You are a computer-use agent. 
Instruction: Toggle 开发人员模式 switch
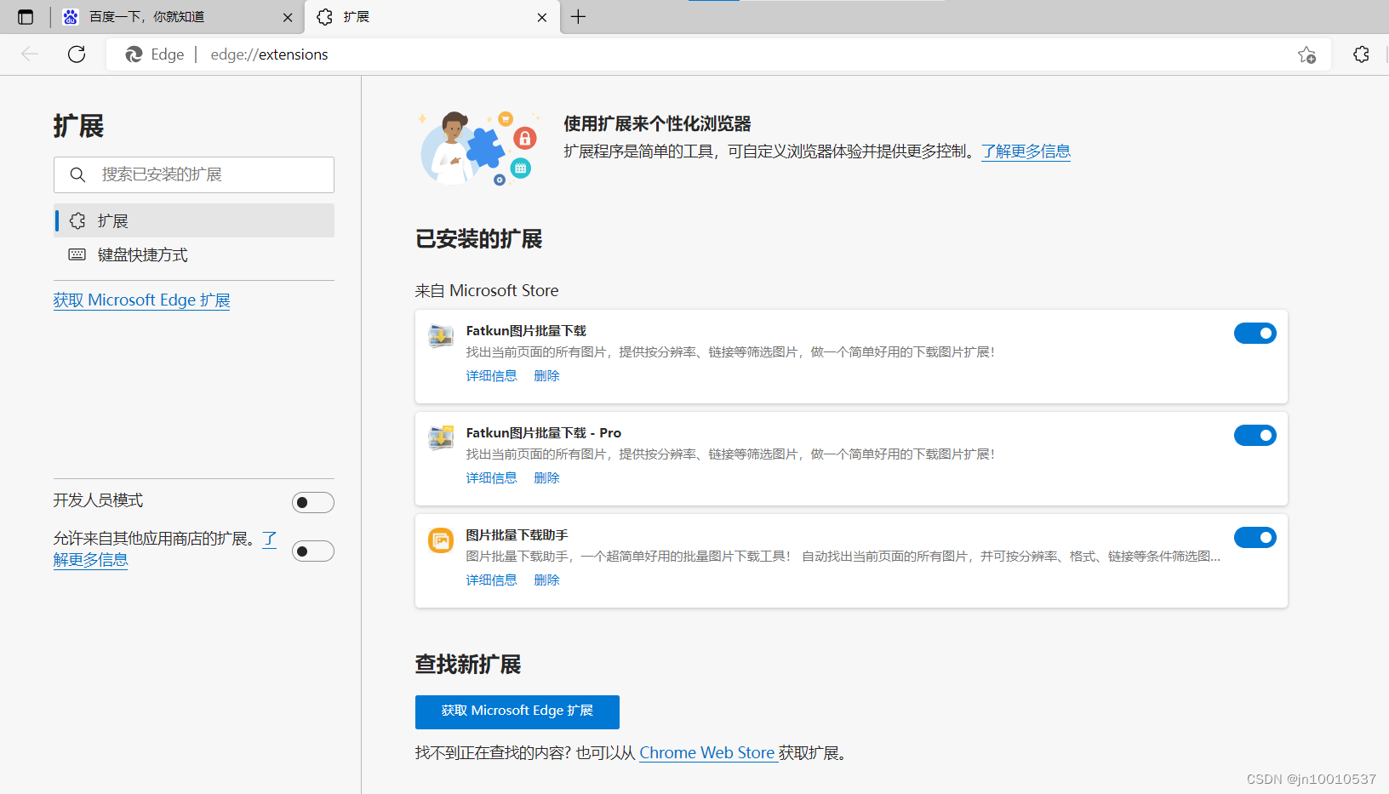(313, 503)
